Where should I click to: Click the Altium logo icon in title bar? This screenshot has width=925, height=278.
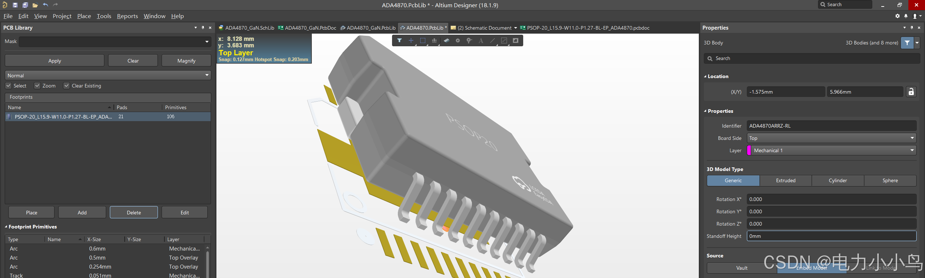tap(5, 5)
